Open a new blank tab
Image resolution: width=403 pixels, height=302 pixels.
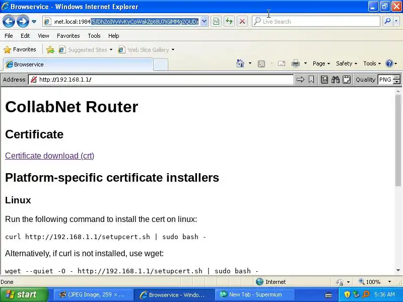[161, 64]
